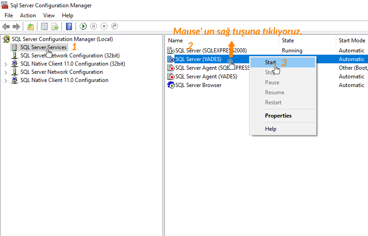Viewport: 368px width, 236px height.
Task: Choose Start from the context menu
Action: [x=271, y=62]
